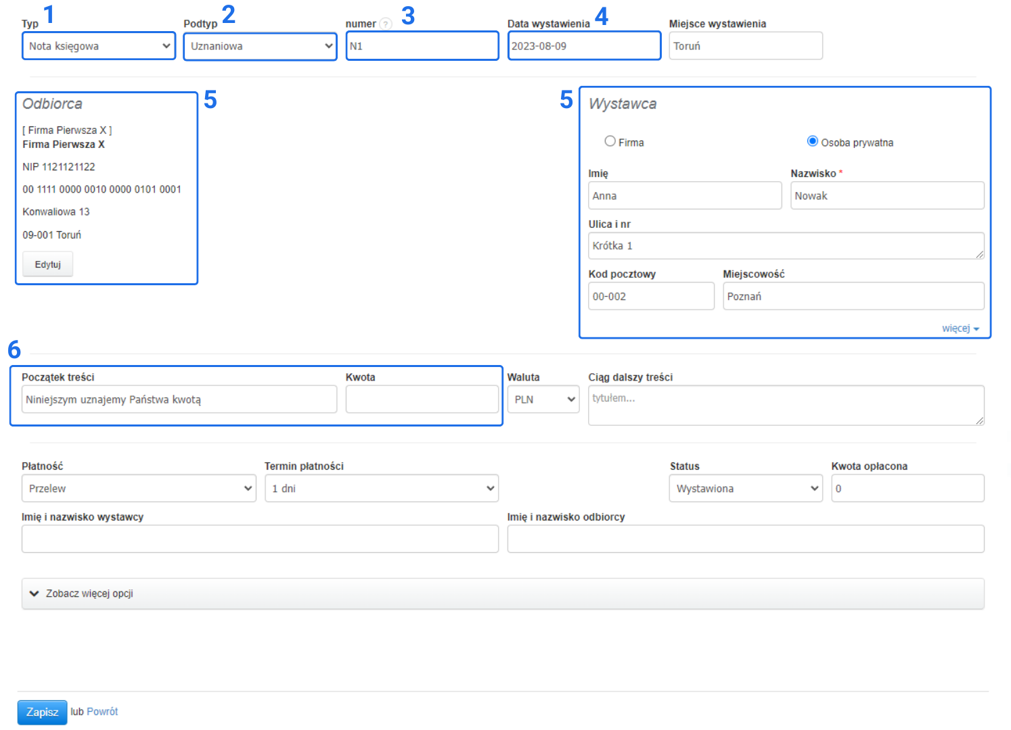Focus the Ciąg dalszy treści text area
The image size is (1011, 730).
pyautogui.click(x=786, y=405)
